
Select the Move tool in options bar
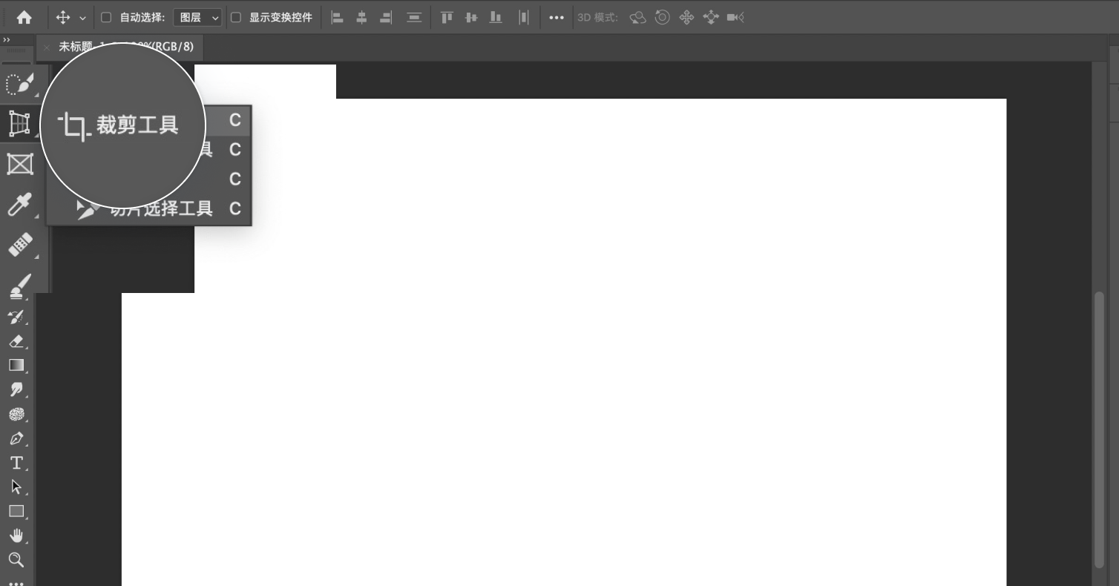click(63, 18)
